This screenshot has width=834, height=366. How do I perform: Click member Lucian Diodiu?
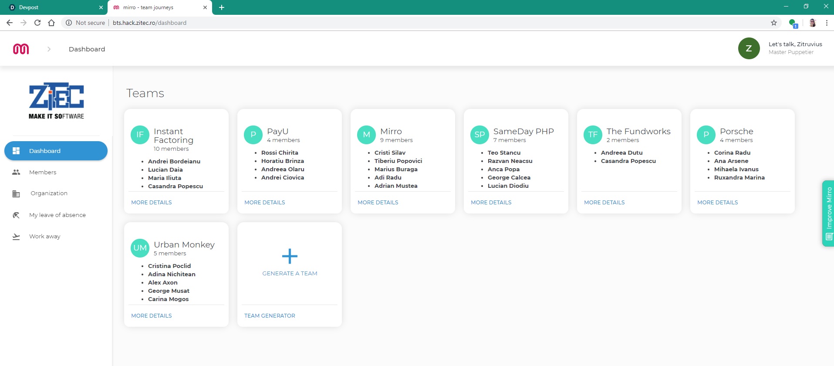[508, 186]
